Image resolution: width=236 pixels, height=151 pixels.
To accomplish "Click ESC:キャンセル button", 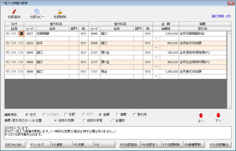I will click(x=15, y=145).
